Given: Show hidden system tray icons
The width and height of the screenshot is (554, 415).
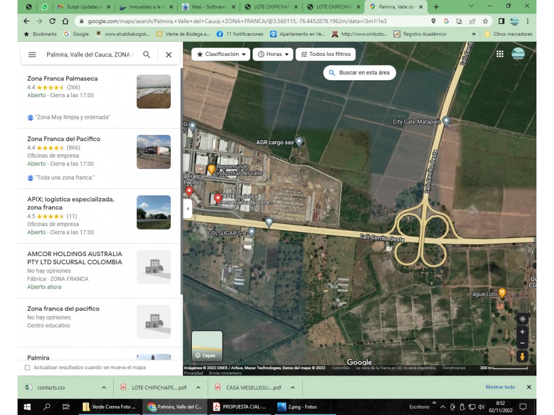Looking at the screenshot, I should point(443,407).
